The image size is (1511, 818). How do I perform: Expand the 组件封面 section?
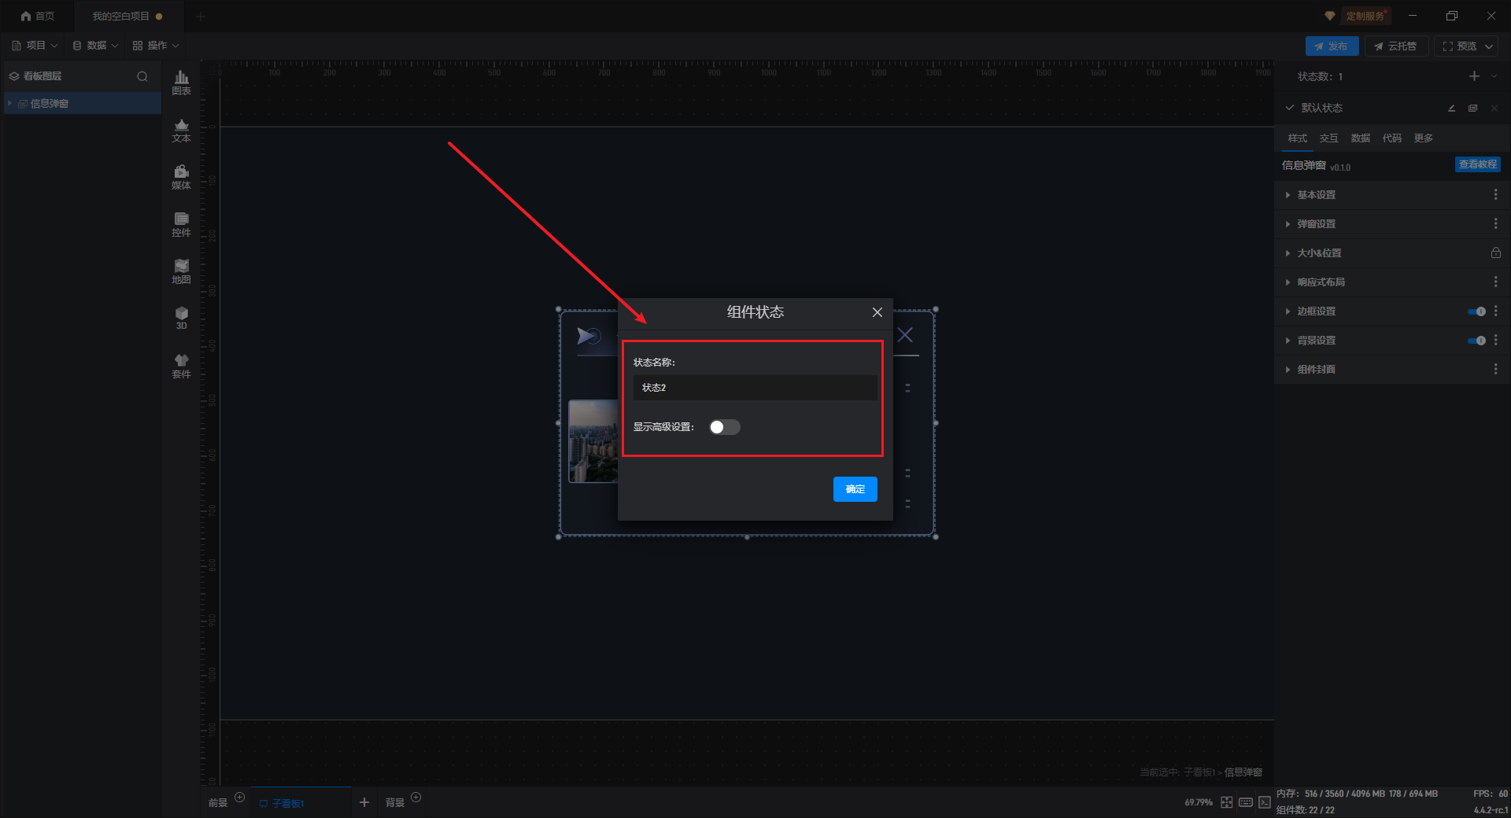click(1287, 370)
